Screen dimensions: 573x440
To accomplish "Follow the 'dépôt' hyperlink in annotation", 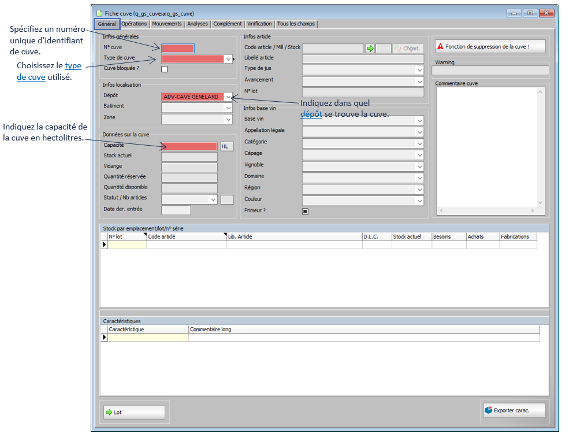I will pyautogui.click(x=311, y=114).
